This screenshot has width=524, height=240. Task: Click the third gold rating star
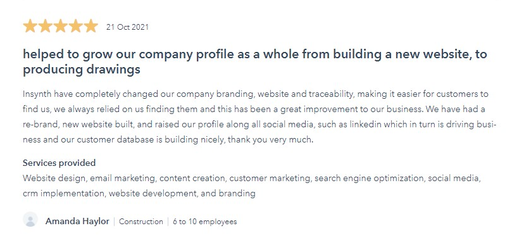[61, 26]
